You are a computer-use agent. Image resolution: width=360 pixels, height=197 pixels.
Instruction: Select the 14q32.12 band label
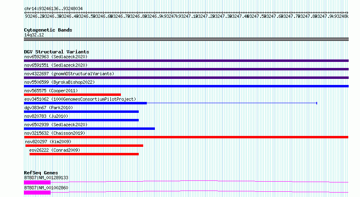point(34,35)
